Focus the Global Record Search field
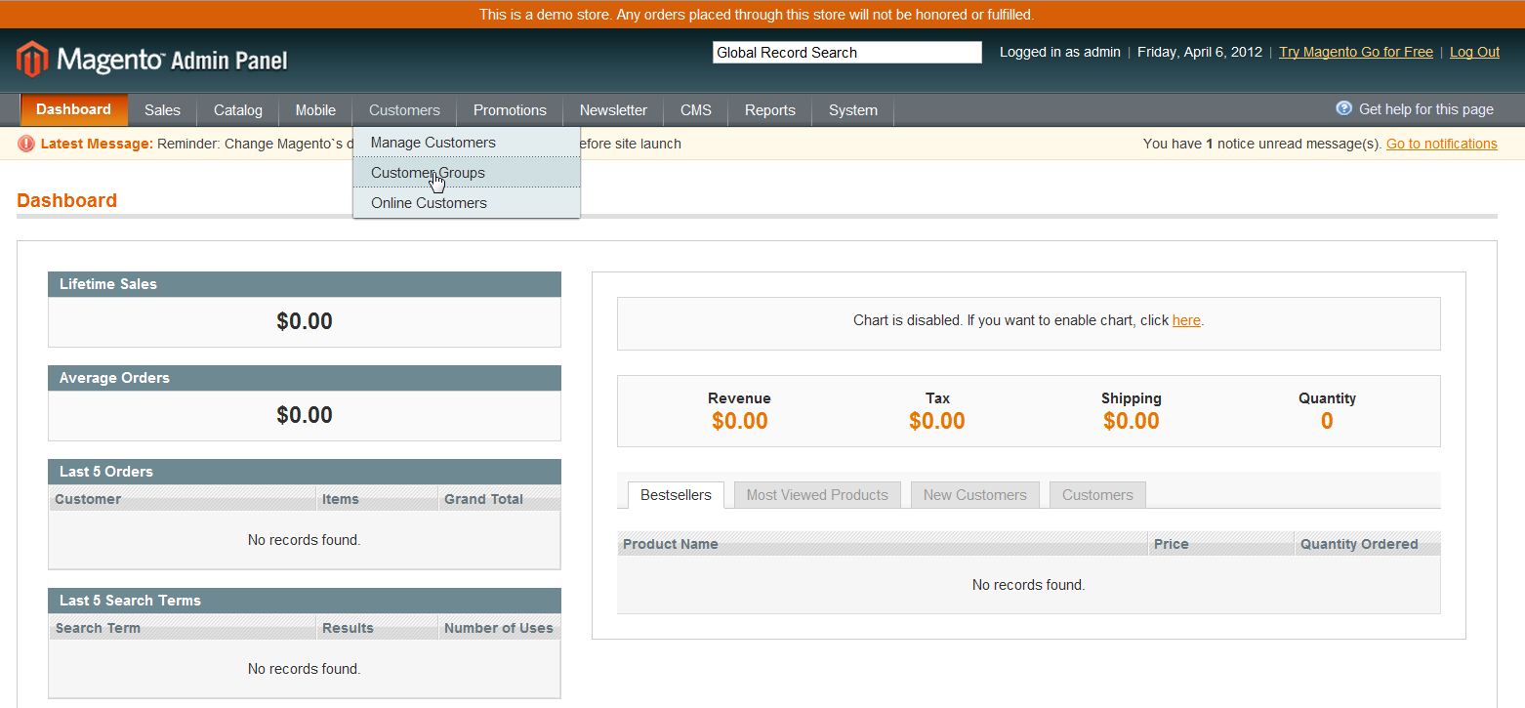The image size is (1525, 708). point(846,53)
